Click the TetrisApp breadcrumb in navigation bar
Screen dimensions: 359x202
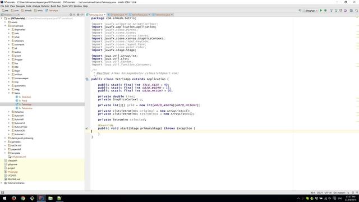(52, 11)
